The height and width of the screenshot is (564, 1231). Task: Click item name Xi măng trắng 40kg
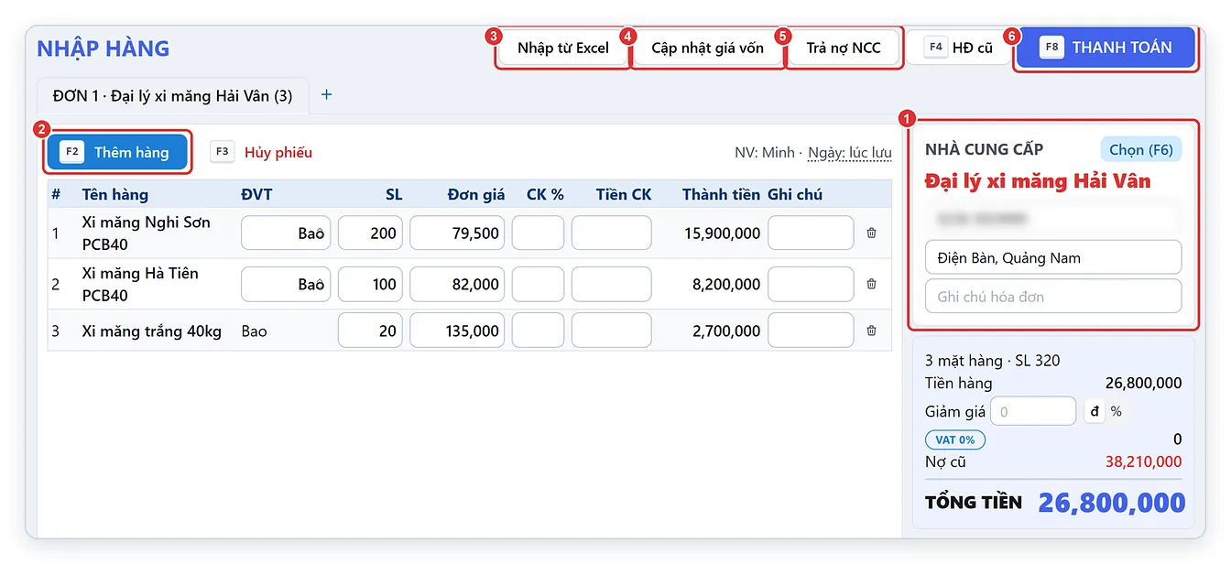(151, 331)
